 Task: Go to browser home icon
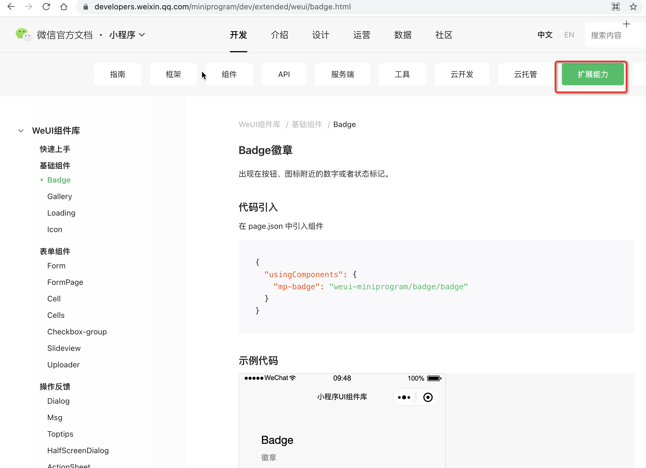(64, 7)
